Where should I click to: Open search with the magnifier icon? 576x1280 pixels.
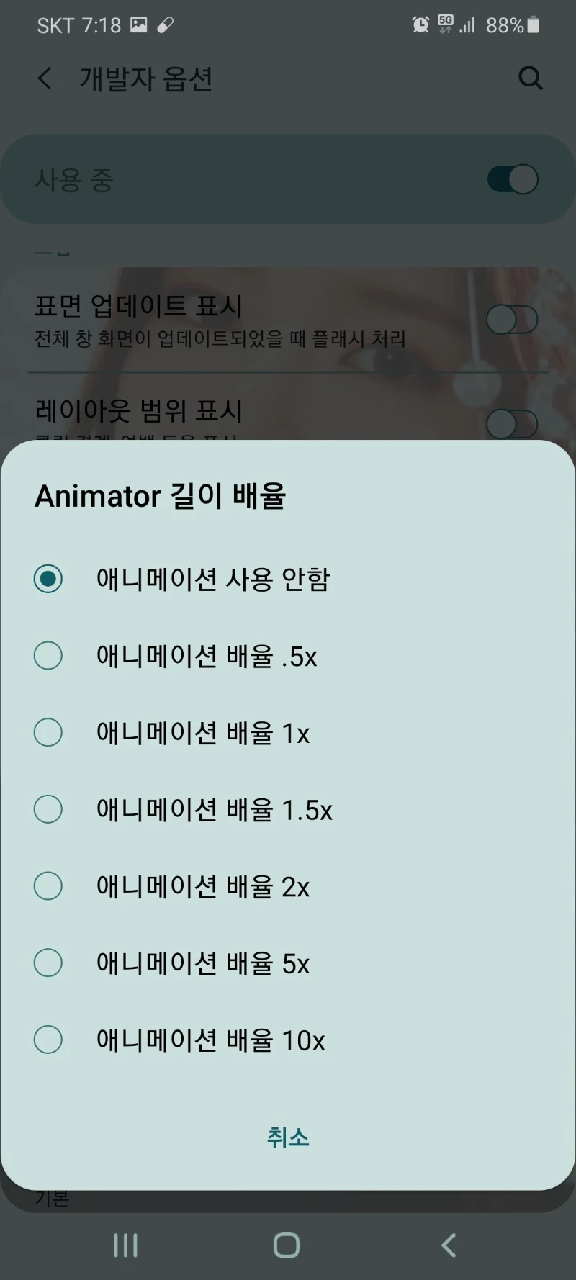tap(531, 78)
